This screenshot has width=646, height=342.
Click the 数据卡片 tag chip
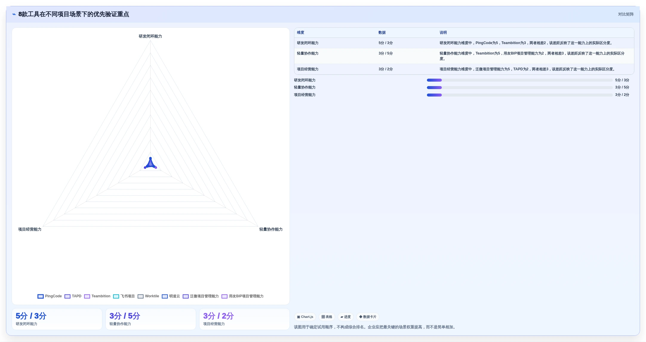pos(367,317)
